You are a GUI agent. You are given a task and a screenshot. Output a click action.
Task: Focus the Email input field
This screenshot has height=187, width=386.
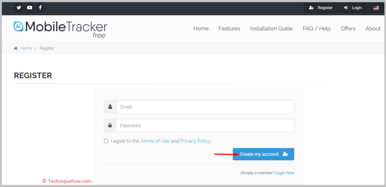point(205,107)
